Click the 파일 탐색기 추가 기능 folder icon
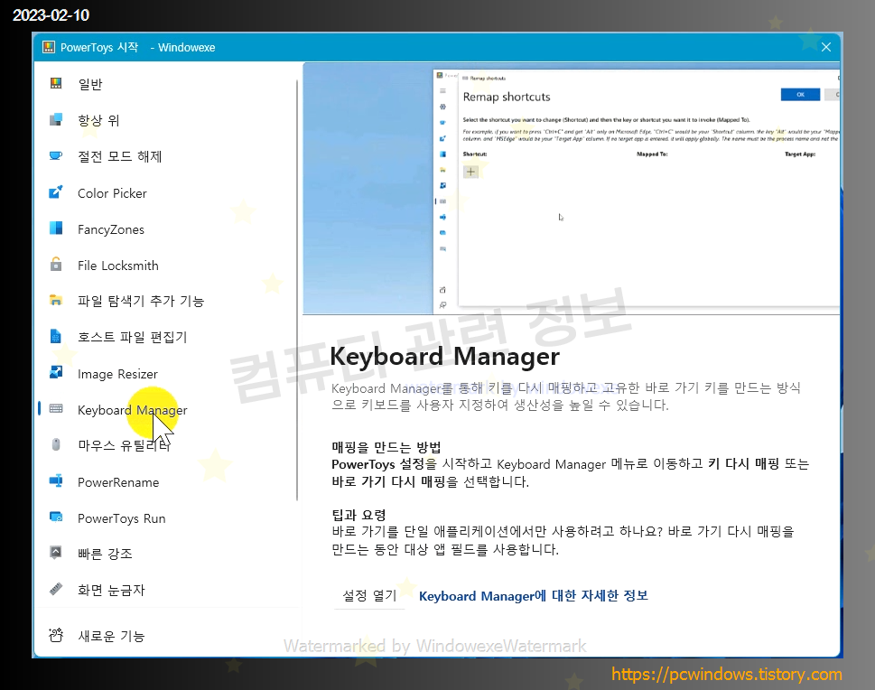Viewport: 875px width, 690px height. [x=56, y=301]
